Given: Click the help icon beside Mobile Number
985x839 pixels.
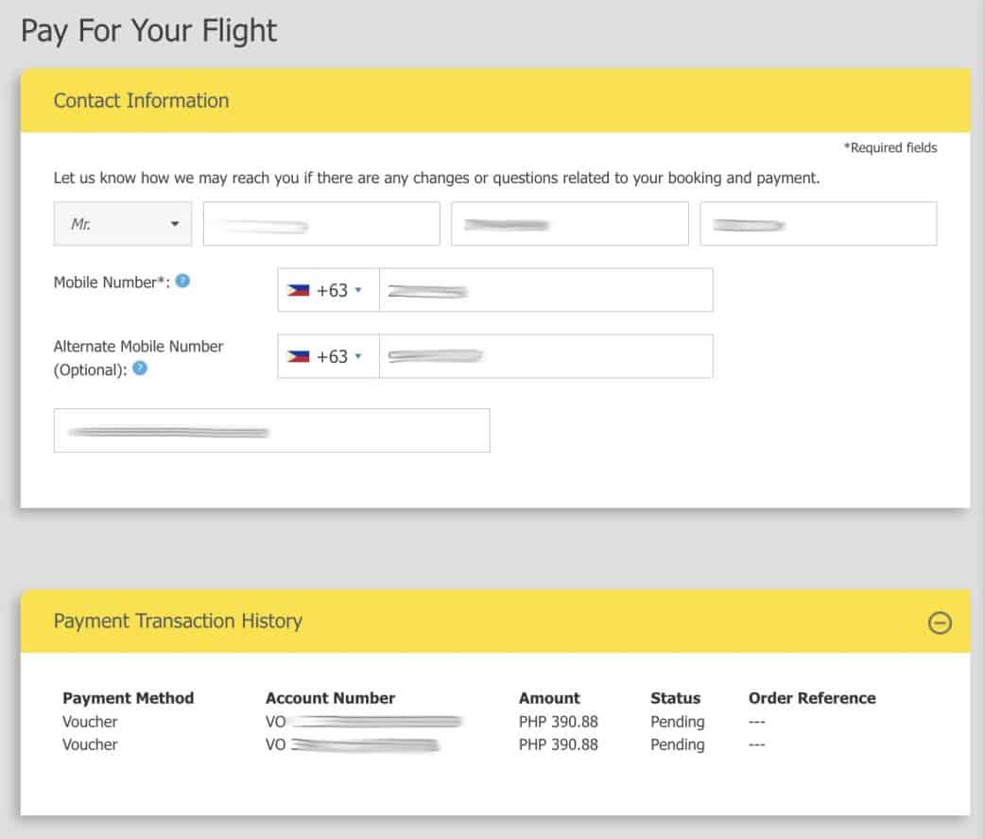Looking at the screenshot, I should click(x=183, y=281).
